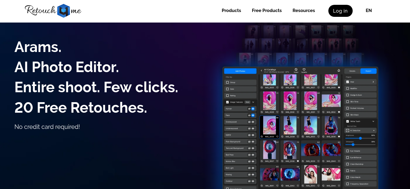
Task: Click the heart icon under IMG_3034
Action: click(298, 136)
